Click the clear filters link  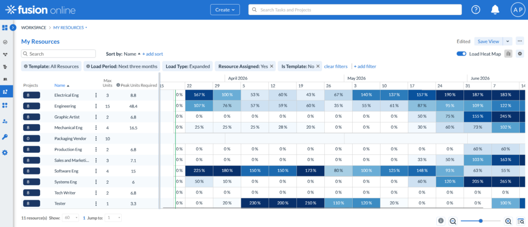coord(336,66)
